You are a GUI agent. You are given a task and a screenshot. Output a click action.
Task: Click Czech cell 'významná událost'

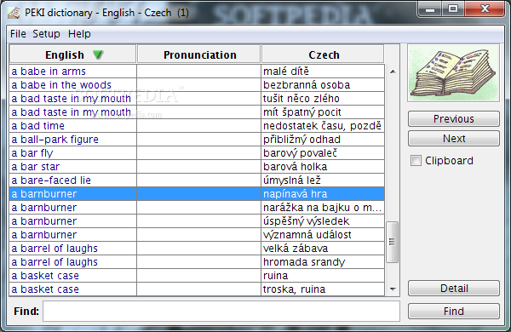(323, 235)
